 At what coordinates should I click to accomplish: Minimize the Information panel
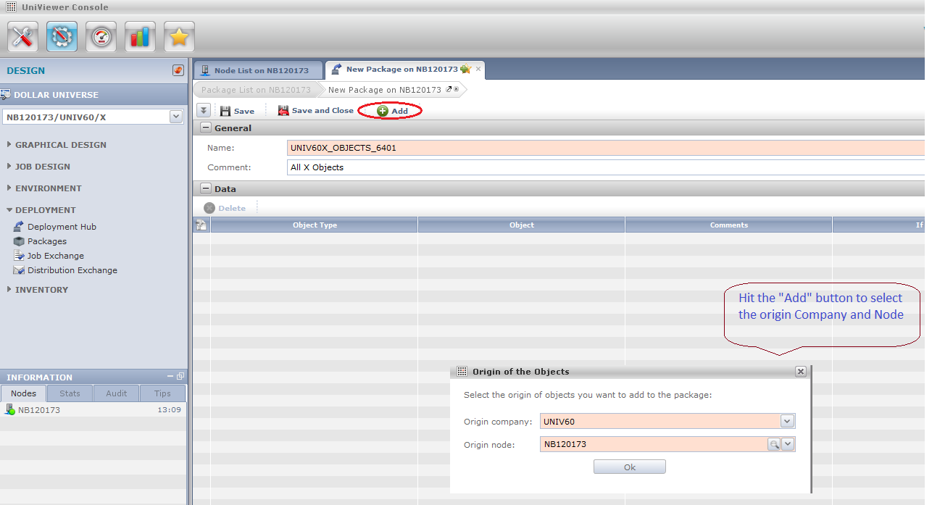point(170,377)
